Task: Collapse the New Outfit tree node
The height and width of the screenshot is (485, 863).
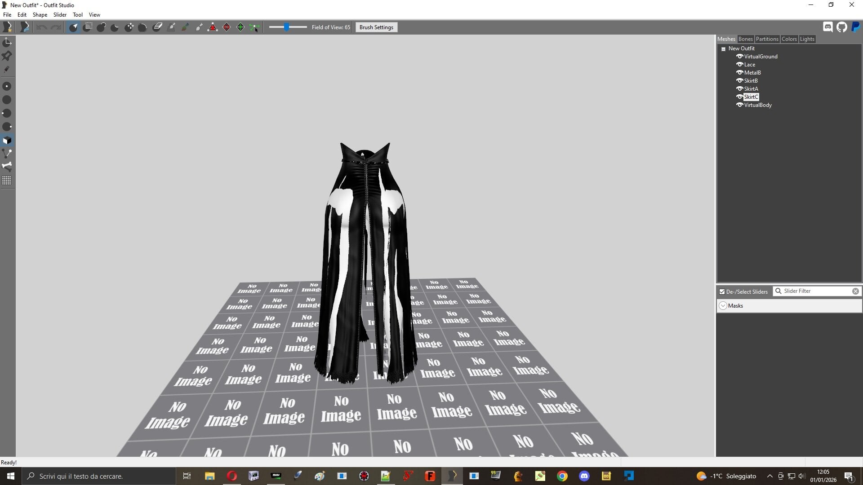Action: 724,49
